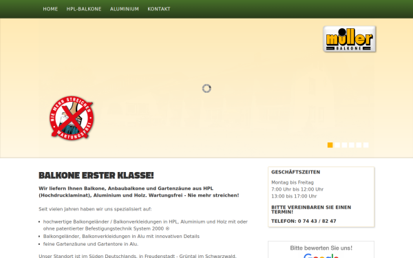Click the Müller Balkone logo
The width and height of the screenshot is (413, 258).
click(x=350, y=39)
